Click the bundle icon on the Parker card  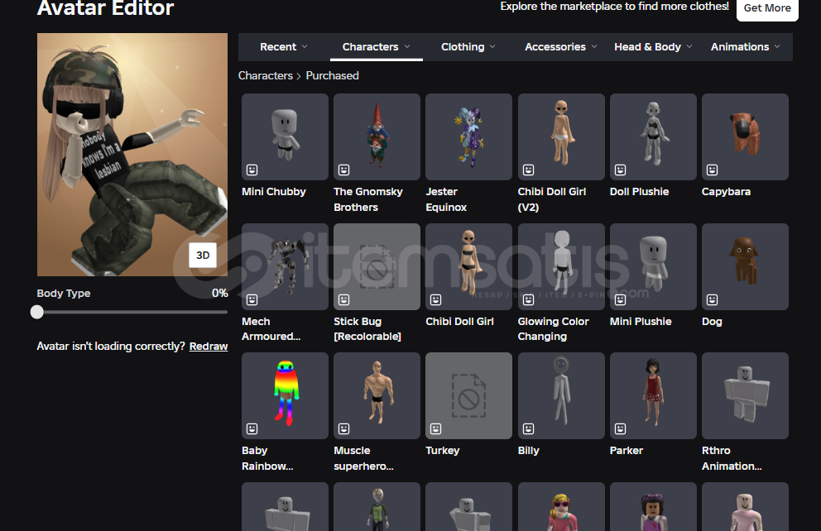tap(621, 428)
